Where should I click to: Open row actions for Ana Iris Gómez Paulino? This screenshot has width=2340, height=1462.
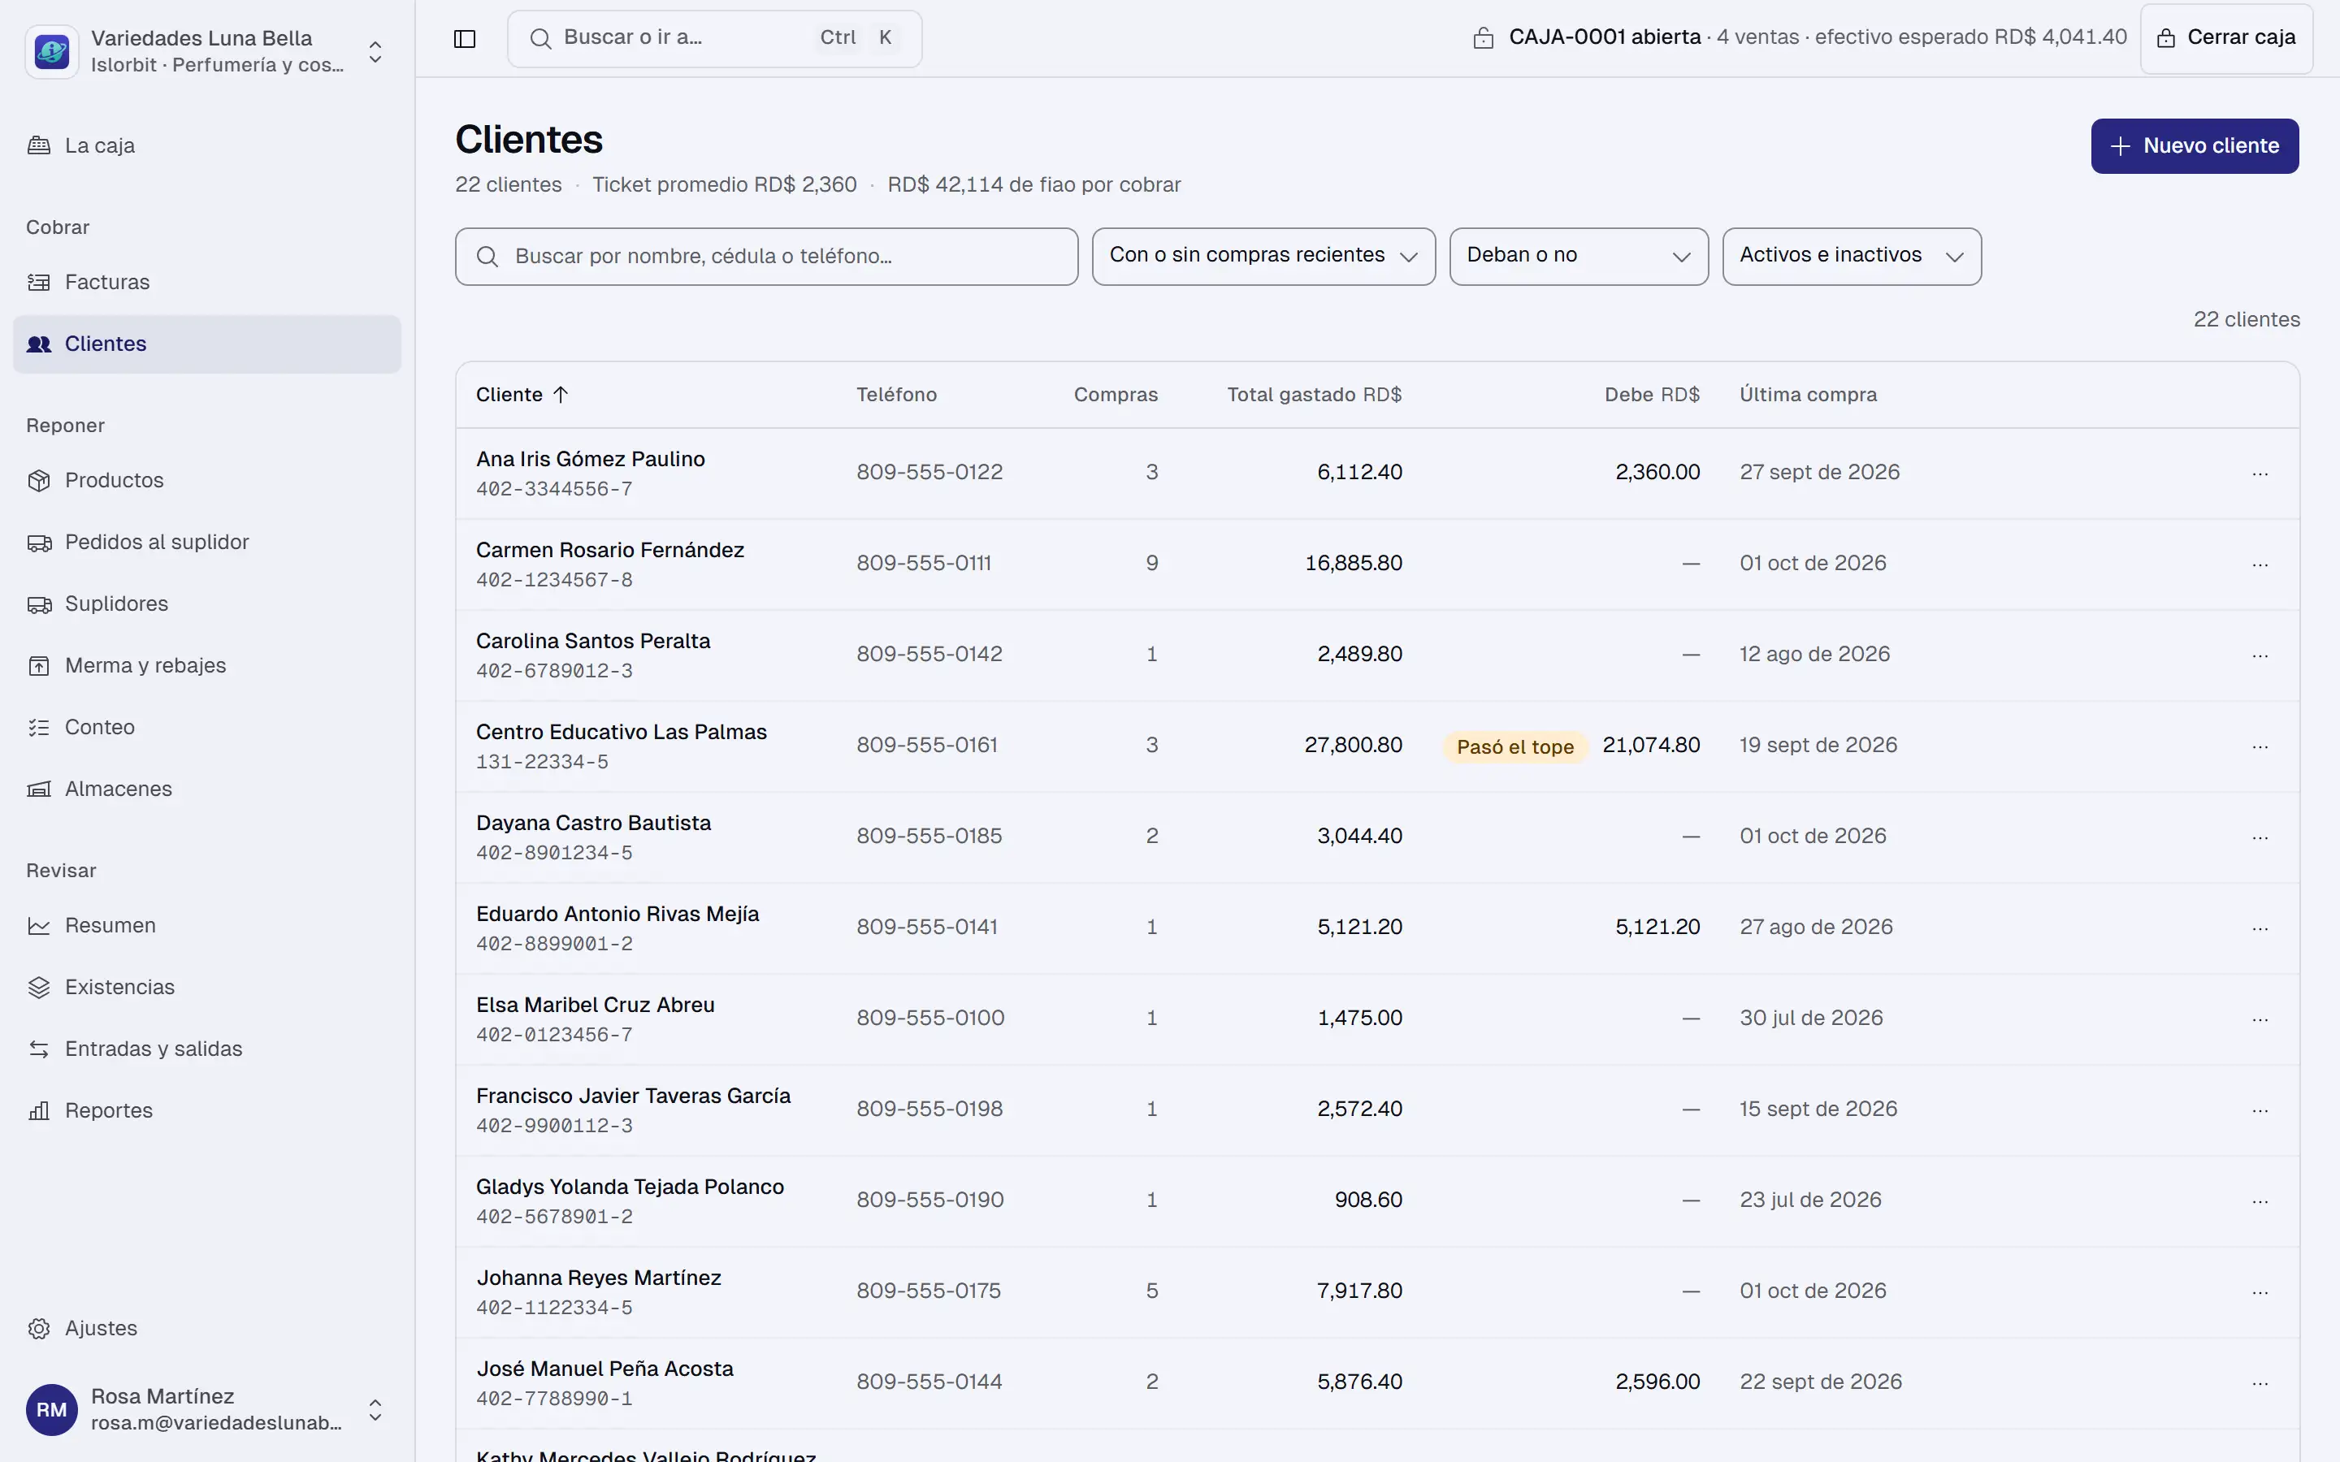(2260, 474)
